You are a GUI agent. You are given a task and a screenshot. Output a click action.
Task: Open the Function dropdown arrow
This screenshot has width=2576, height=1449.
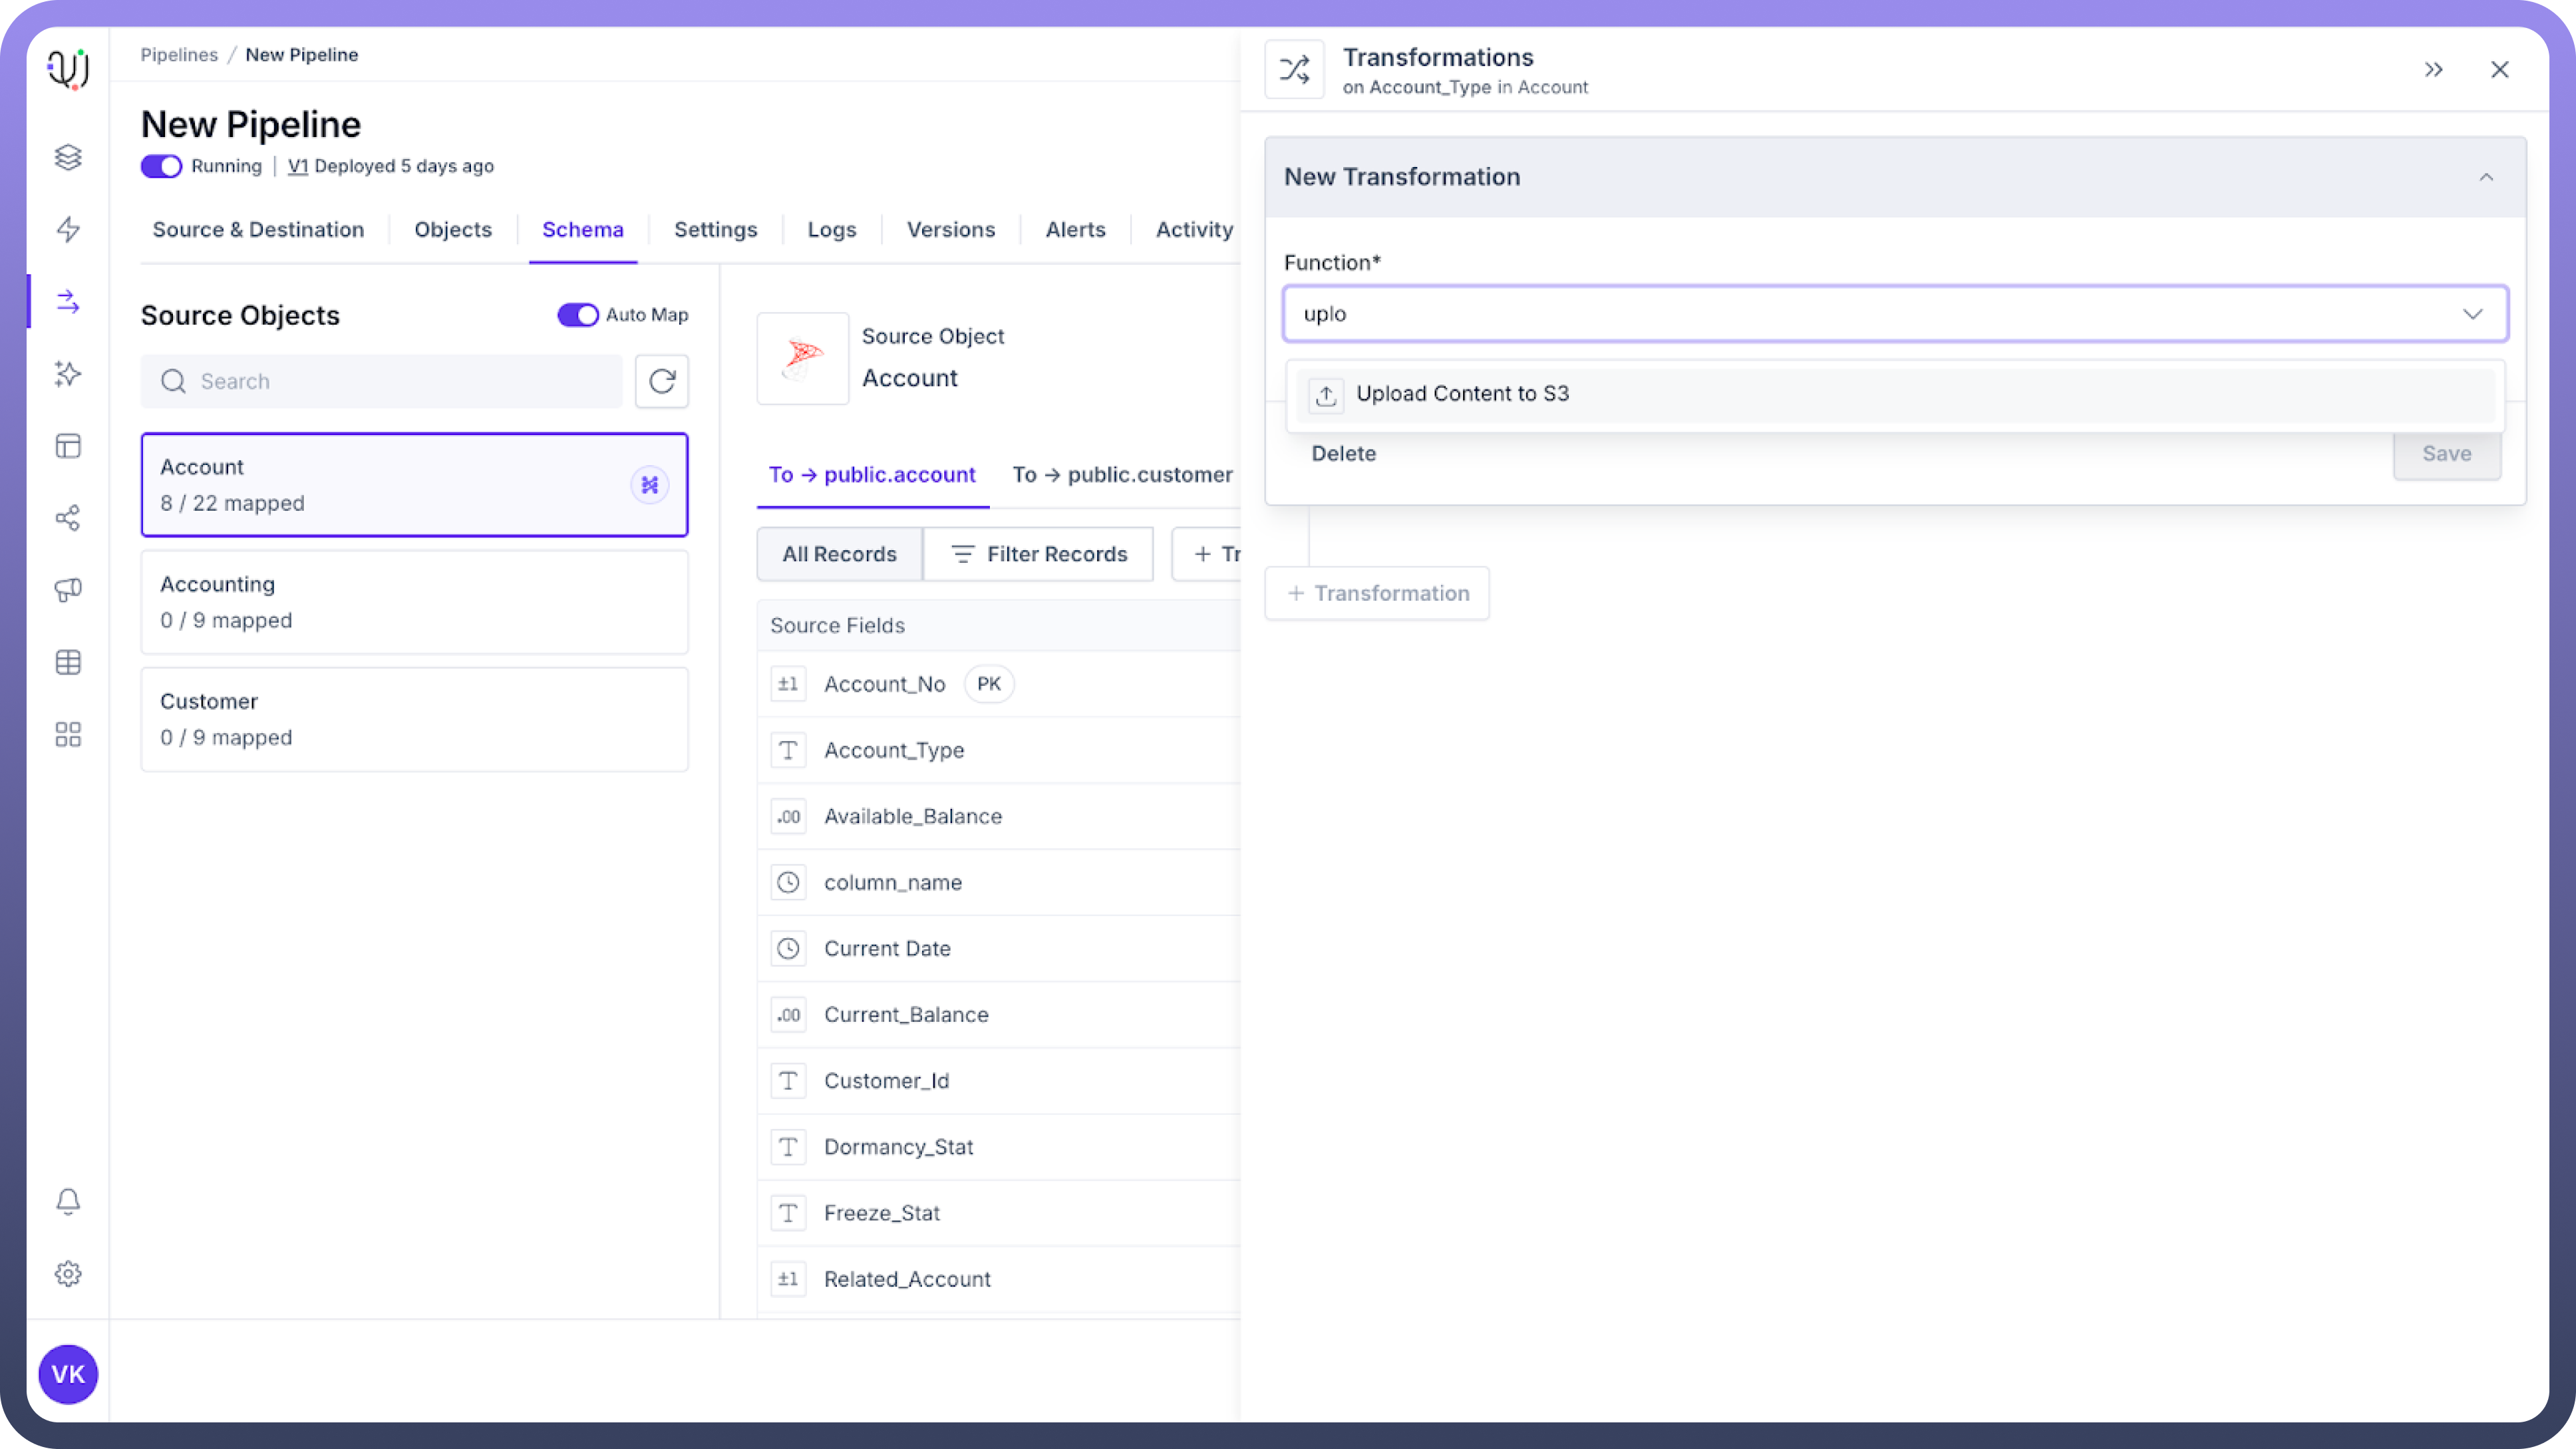2472,314
